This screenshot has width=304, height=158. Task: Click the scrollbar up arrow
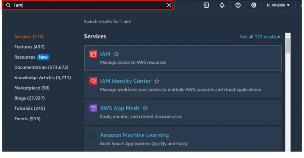click(x=288, y=36)
